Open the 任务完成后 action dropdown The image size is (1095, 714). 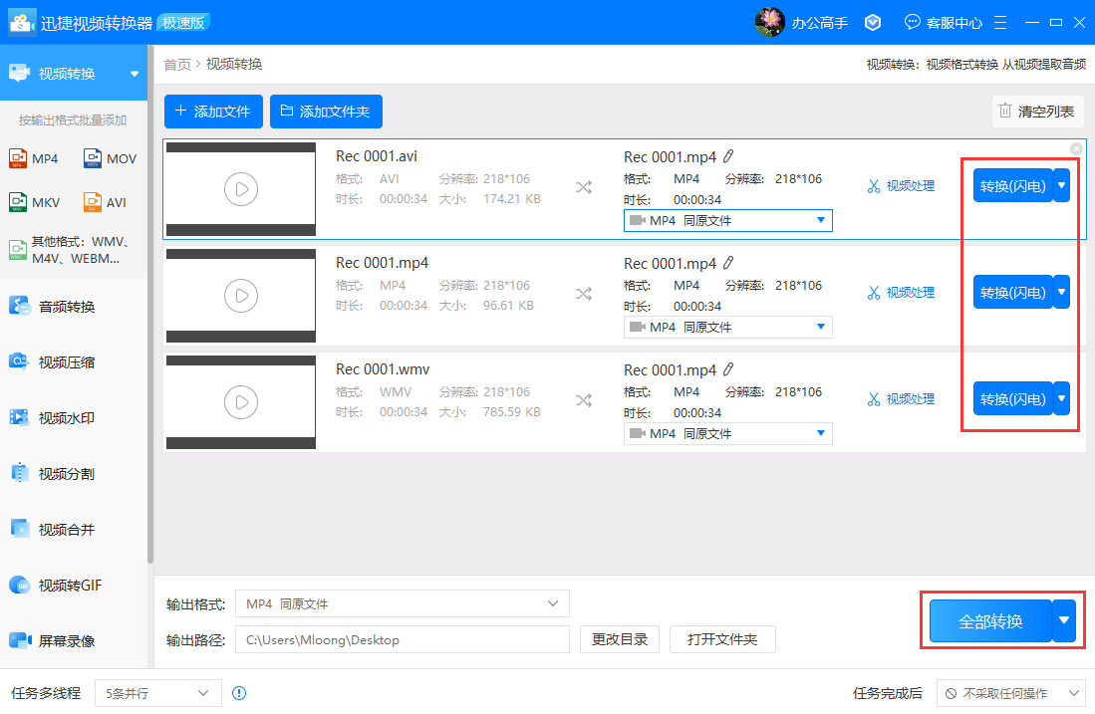[x=1011, y=693]
